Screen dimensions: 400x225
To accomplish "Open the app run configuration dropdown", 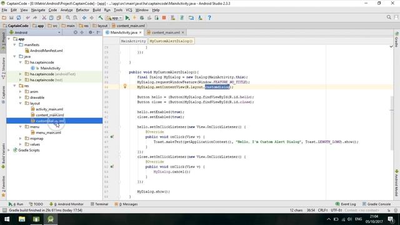I will (x=114, y=18).
